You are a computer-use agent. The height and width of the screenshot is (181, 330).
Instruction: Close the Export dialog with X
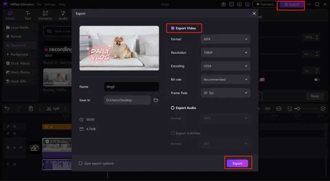(x=254, y=14)
